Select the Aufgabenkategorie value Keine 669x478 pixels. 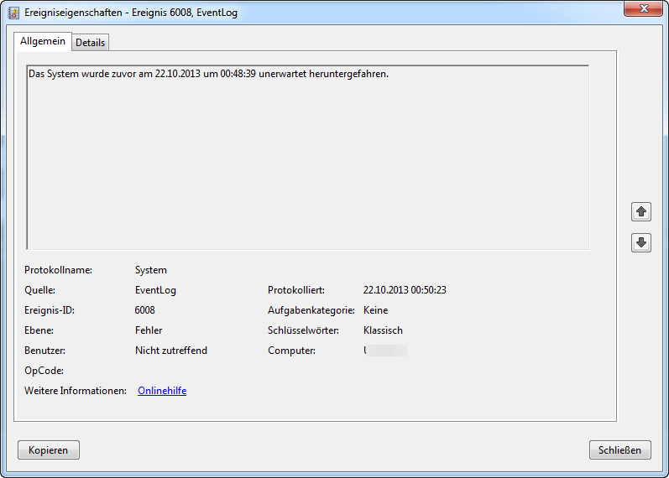pos(375,310)
